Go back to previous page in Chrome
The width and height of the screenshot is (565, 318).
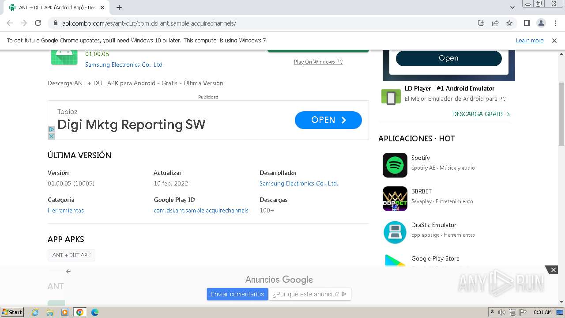(x=10, y=23)
